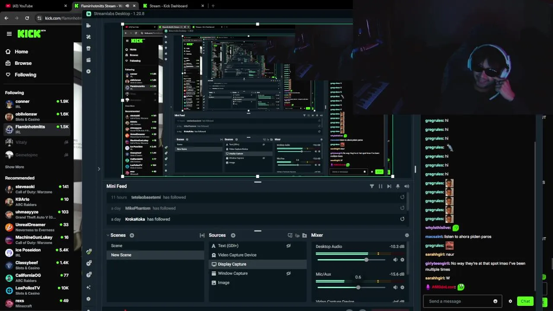
Task: Add a new scene with plus icon
Action: click(x=132, y=235)
